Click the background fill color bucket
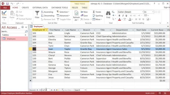The width and height of the screenshot is (170, 95). (130, 19)
